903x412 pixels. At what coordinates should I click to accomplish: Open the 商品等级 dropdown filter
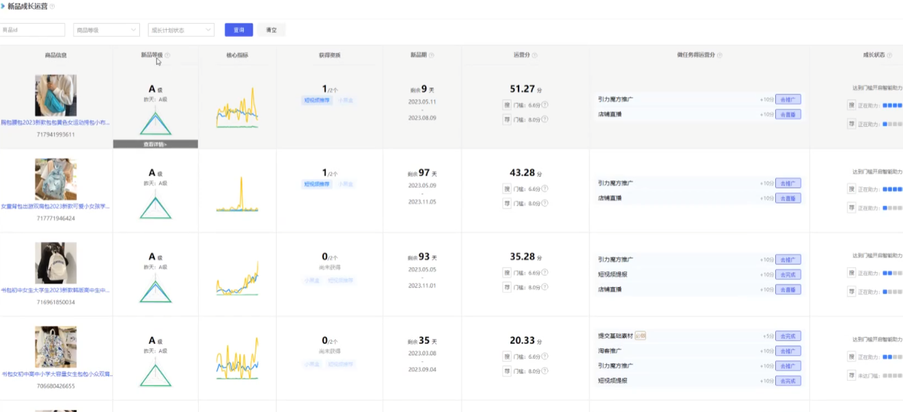tap(106, 30)
